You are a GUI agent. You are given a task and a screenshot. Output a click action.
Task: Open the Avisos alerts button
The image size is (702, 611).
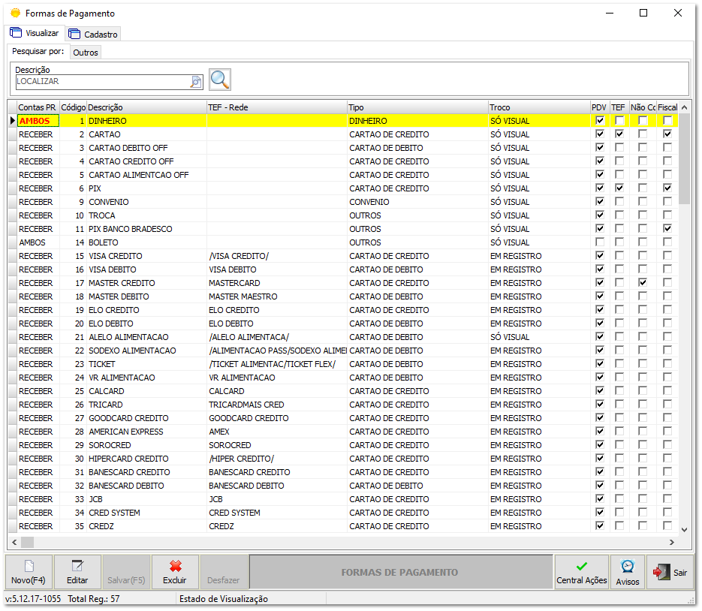tap(627, 572)
